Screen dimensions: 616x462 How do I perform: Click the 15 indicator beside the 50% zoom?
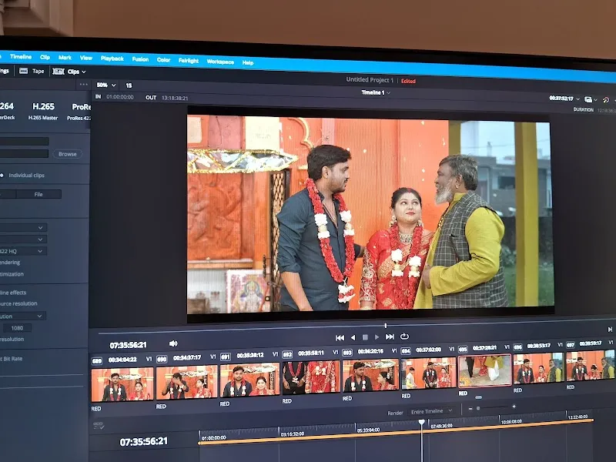click(x=129, y=85)
